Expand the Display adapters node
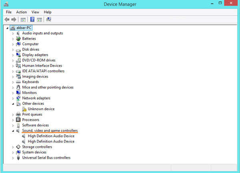 coord(13,55)
